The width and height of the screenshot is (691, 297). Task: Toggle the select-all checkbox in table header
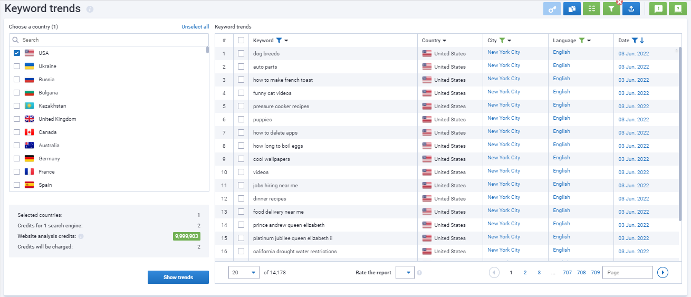[241, 41]
